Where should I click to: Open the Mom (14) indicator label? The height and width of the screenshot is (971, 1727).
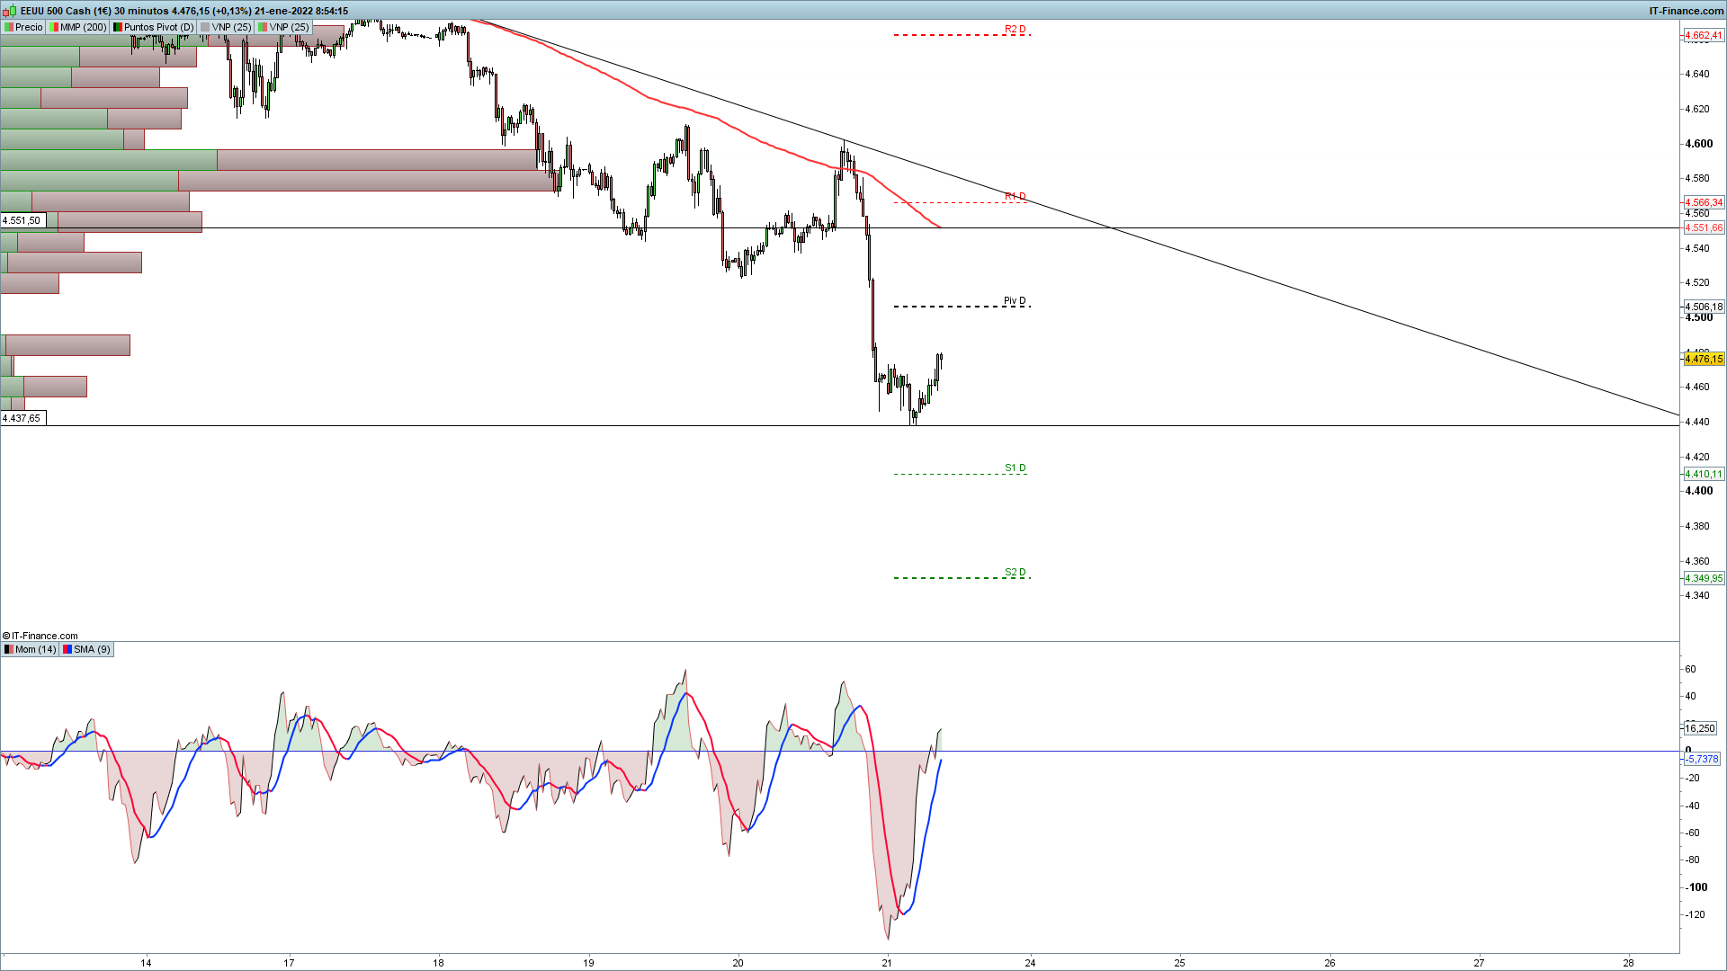(31, 649)
